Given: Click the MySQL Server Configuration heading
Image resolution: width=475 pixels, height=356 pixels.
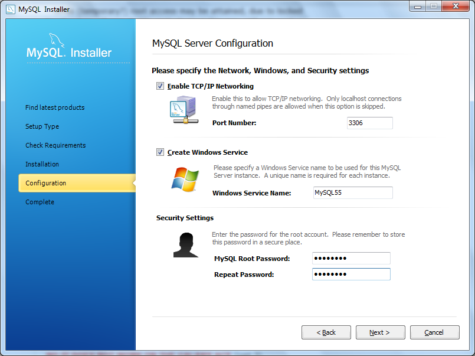Looking at the screenshot, I should 212,43.
